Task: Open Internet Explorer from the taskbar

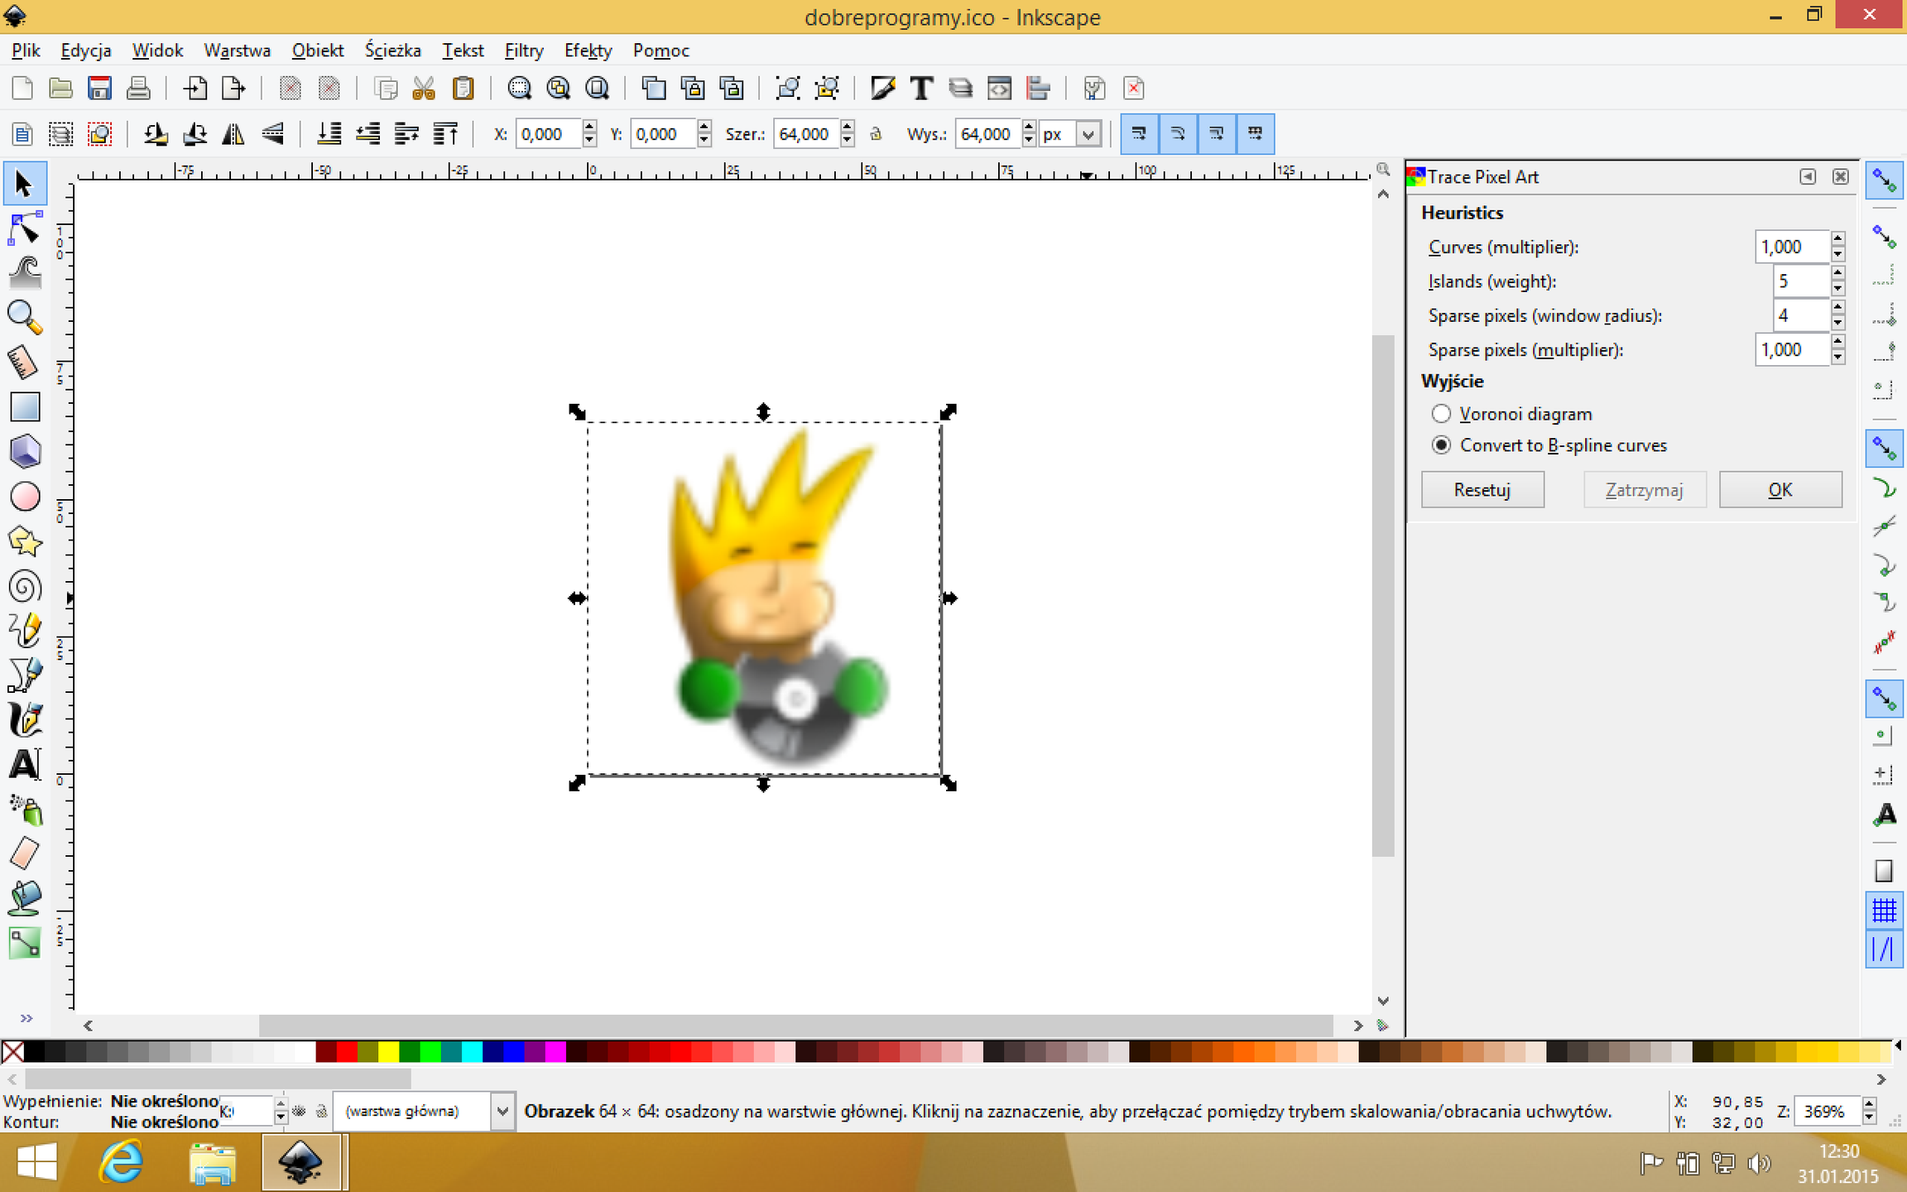Action: 122,1162
